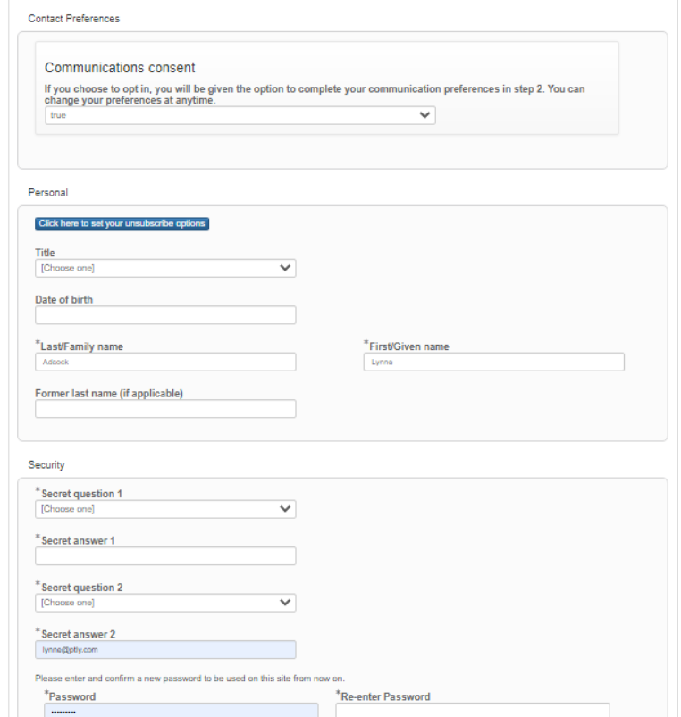The image size is (681, 717).
Task: Click the Secret question 2 chevron arrow
Action: pos(285,603)
